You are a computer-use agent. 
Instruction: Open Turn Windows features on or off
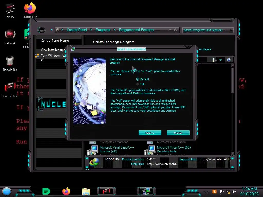pyautogui.click(x=53, y=57)
